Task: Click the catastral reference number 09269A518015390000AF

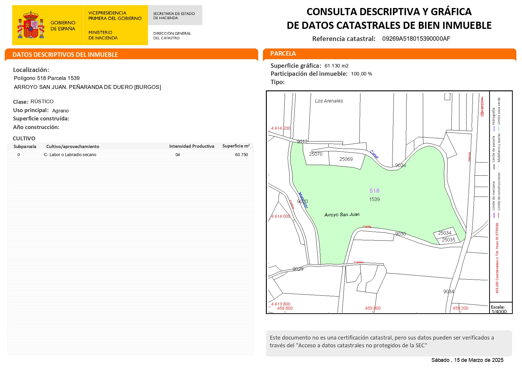Action: point(416,39)
